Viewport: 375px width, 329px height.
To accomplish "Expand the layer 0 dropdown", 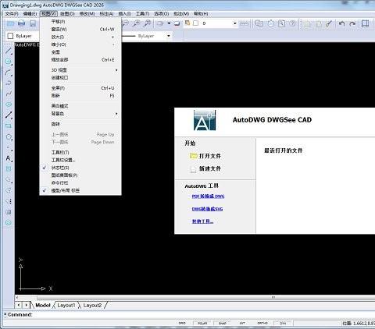I will [235, 23].
